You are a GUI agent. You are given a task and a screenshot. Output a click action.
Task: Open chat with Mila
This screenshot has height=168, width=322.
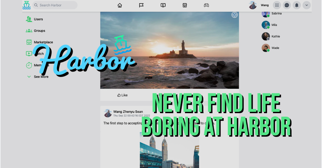tap(274, 25)
